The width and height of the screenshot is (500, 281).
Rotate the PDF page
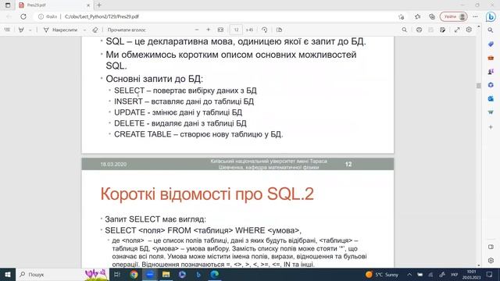pyautogui.click(x=264, y=30)
